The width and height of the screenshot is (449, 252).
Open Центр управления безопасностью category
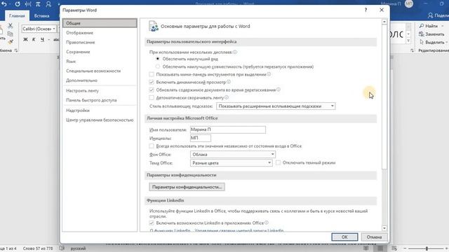[100, 120]
